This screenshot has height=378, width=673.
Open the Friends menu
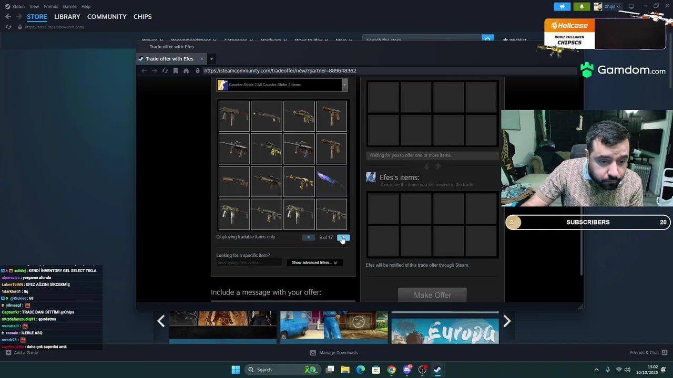pos(51,6)
